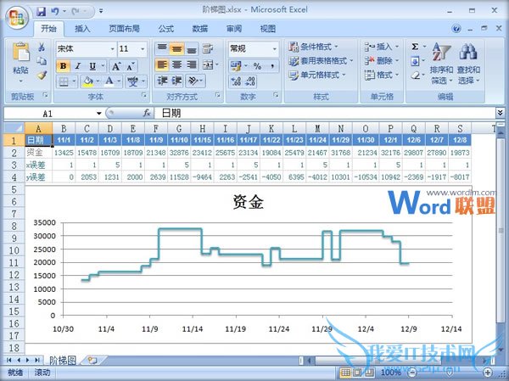The width and height of the screenshot is (509, 381).
Task: Click the insert function fx button
Action: 147,114
